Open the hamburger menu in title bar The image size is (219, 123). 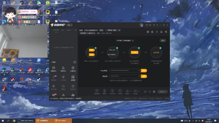tap(157, 25)
